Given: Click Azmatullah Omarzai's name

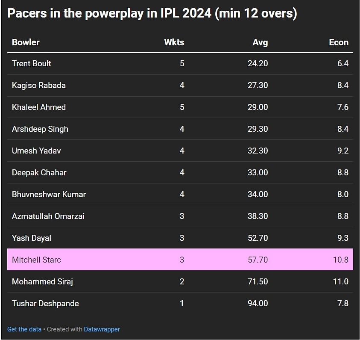Looking at the screenshot, I should pos(48,216).
